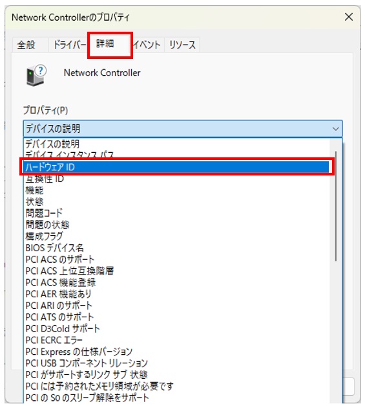Close the Network Controller properties dialog
The image size is (365, 406).
pyautogui.click(x=349, y=17)
